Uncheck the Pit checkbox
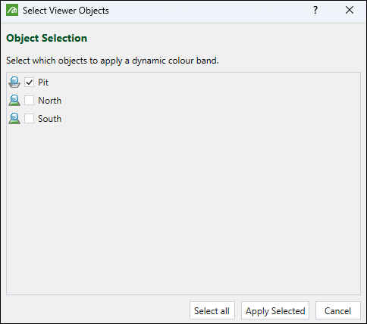Image resolution: width=367 pixels, height=324 pixels. (x=29, y=83)
